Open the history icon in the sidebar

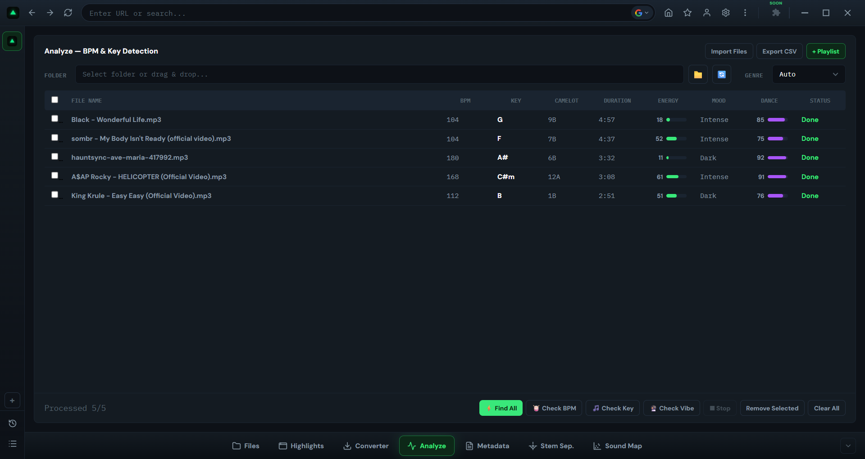[x=13, y=423]
